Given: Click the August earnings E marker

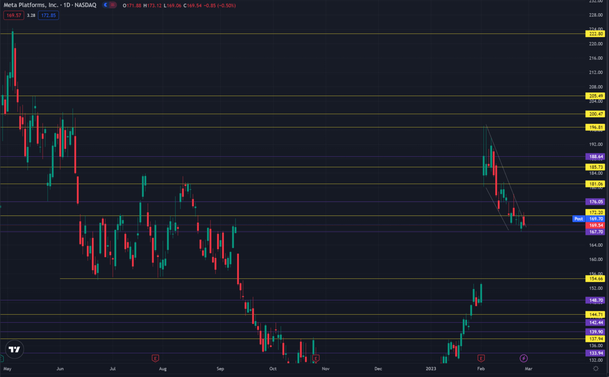Looking at the screenshot, I should [154, 359].
